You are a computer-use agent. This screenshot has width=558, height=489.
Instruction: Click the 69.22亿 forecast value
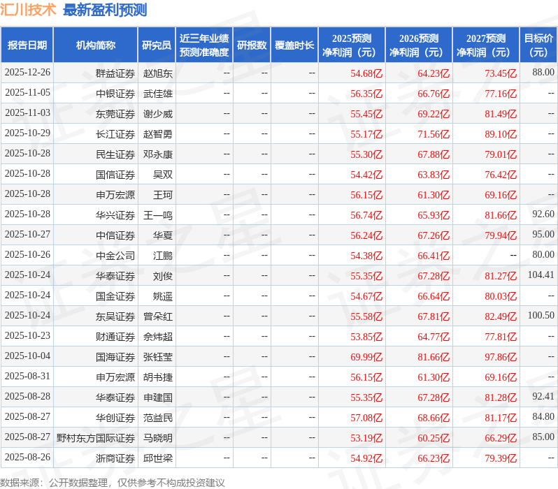tap(434, 114)
